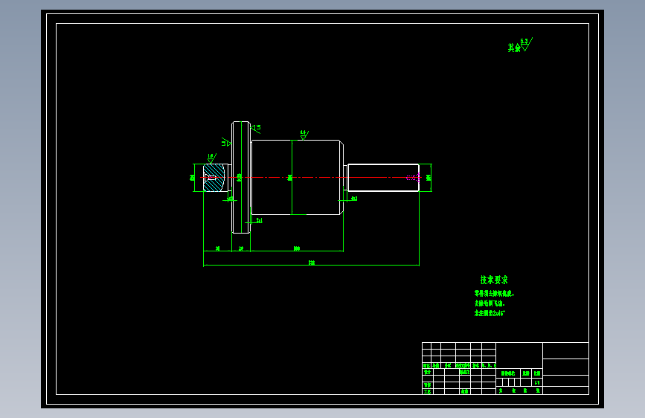This screenshot has height=418, width=645.
Task: Click the 技术要求 heading text
Action: coord(494,280)
